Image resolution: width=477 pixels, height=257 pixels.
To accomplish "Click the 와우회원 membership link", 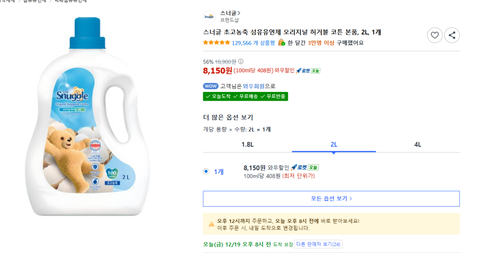I will [x=254, y=86].
